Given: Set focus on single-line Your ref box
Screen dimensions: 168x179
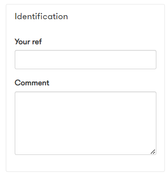Looking at the screenshot, I should [x=85, y=59].
